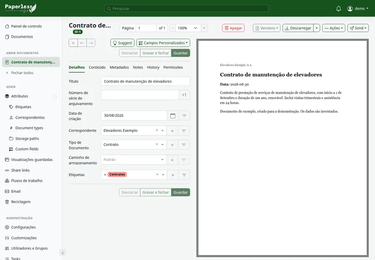
Task: Switch to the History tab
Action: click(x=153, y=67)
